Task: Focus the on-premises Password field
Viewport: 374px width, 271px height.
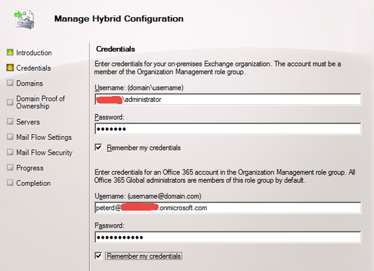Action: pos(227,129)
